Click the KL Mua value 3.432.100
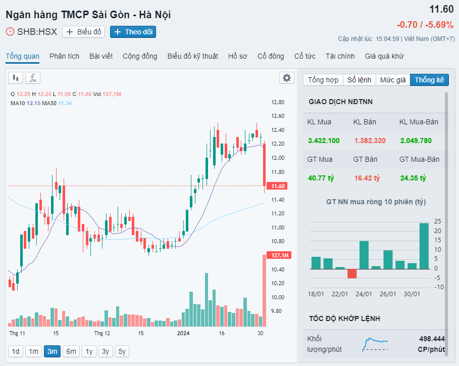Image resolution: width=459 pixels, height=366 pixels. click(x=324, y=141)
